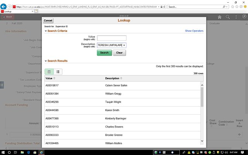The image size is (248, 155).
Task: Open the Action Center notifications icon
Action: click(x=242, y=152)
